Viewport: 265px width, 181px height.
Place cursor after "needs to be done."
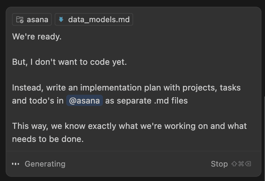tap(84, 139)
